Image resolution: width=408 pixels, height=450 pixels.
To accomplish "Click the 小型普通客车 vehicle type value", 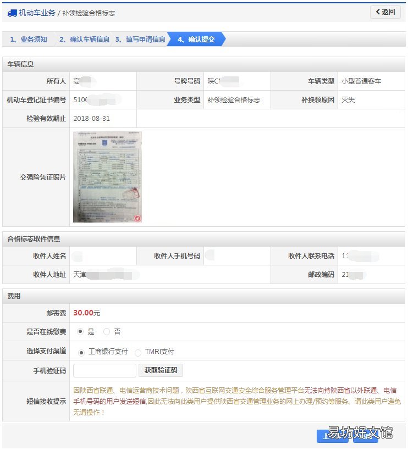I will [361, 81].
